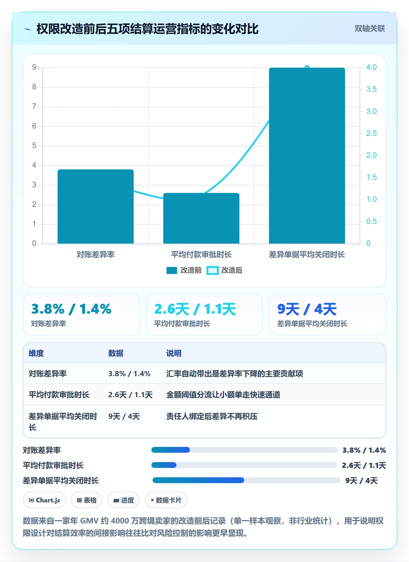Click table cell 金额阈值分流让小额单走快速通道
Viewport: 409px width, 562px height.
coord(223,395)
